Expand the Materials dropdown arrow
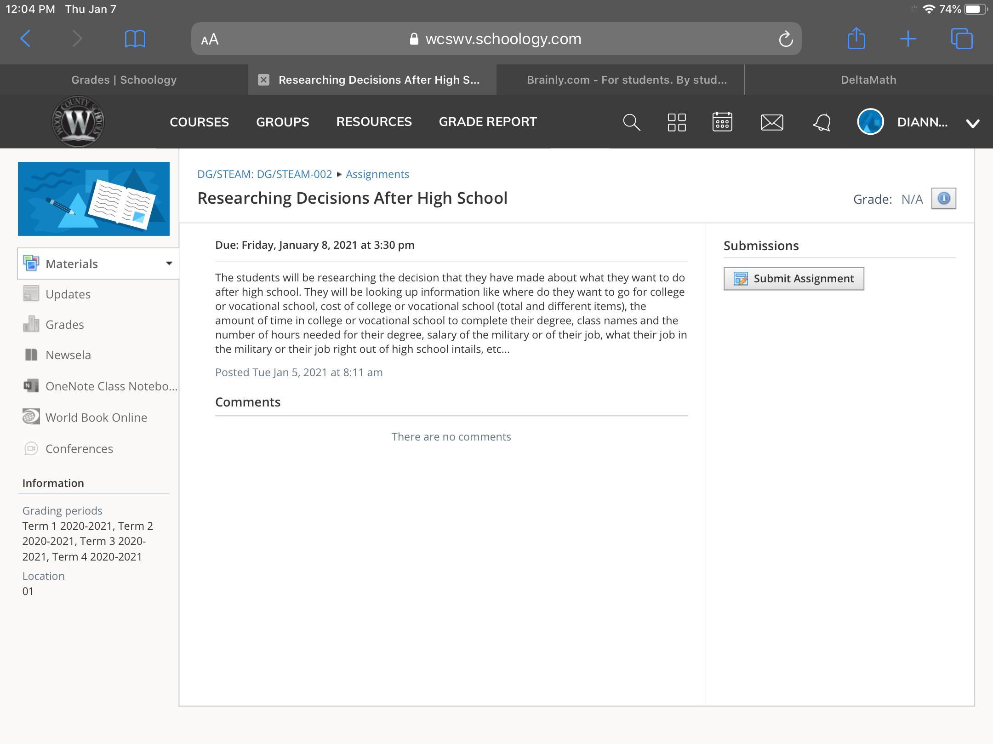Image resolution: width=993 pixels, height=744 pixels. (x=169, y=263)
